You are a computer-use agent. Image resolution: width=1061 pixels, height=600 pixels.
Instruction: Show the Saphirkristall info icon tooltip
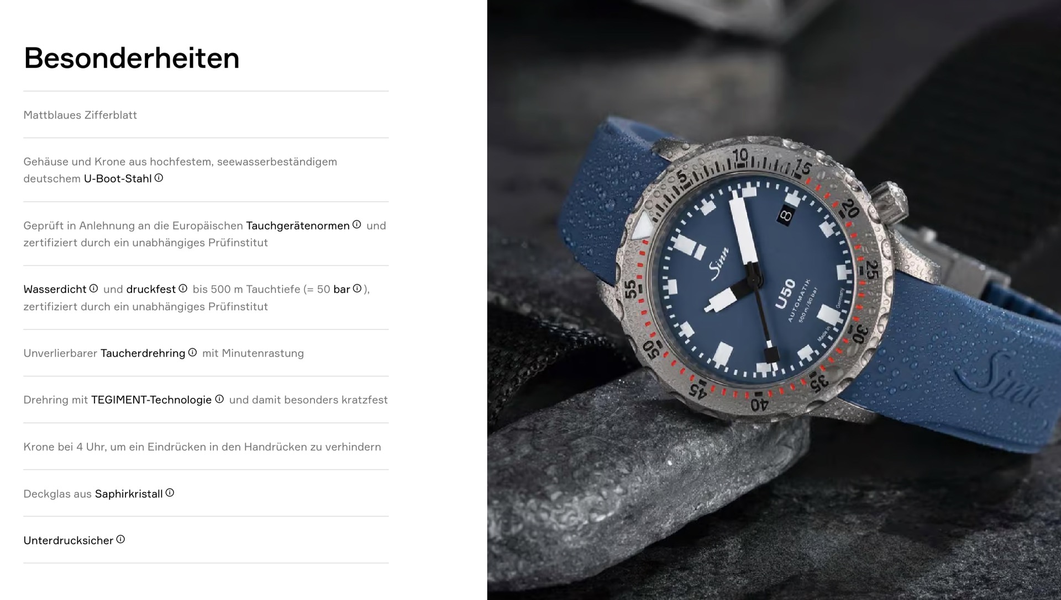pos(170,493)
